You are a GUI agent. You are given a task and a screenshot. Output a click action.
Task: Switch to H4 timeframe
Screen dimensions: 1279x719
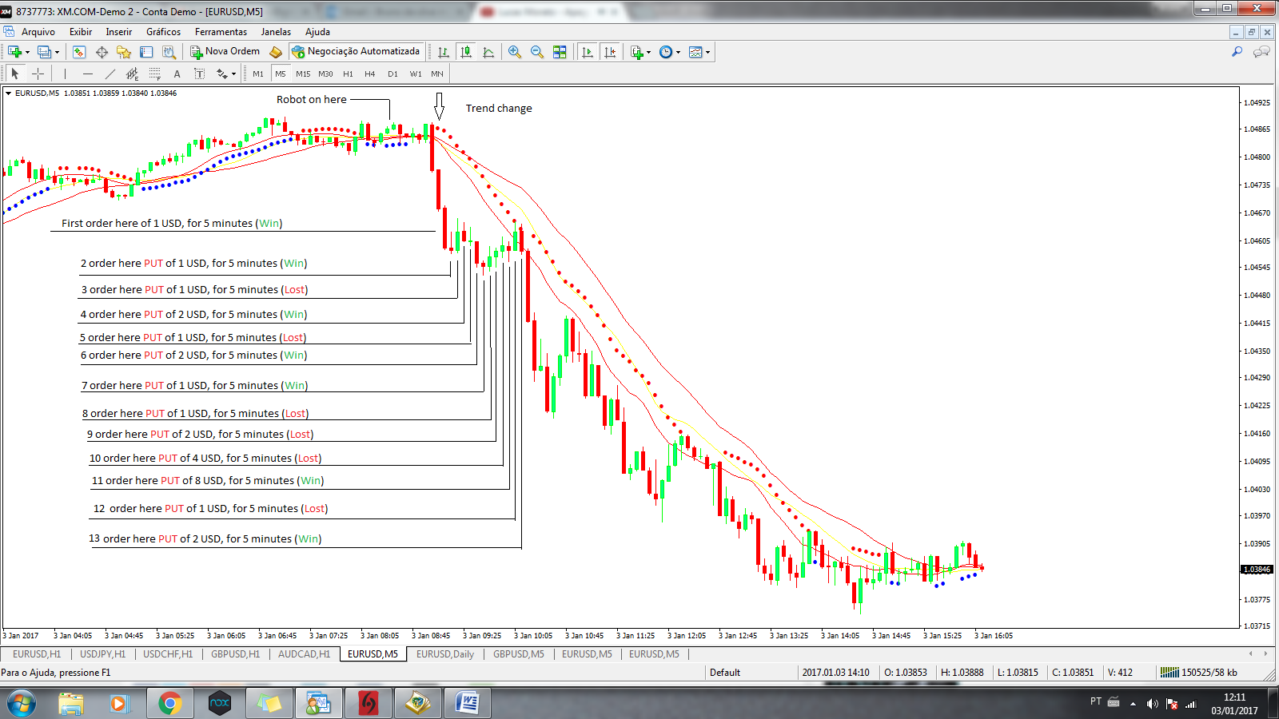pyautogui.click(x=370, y=73)
